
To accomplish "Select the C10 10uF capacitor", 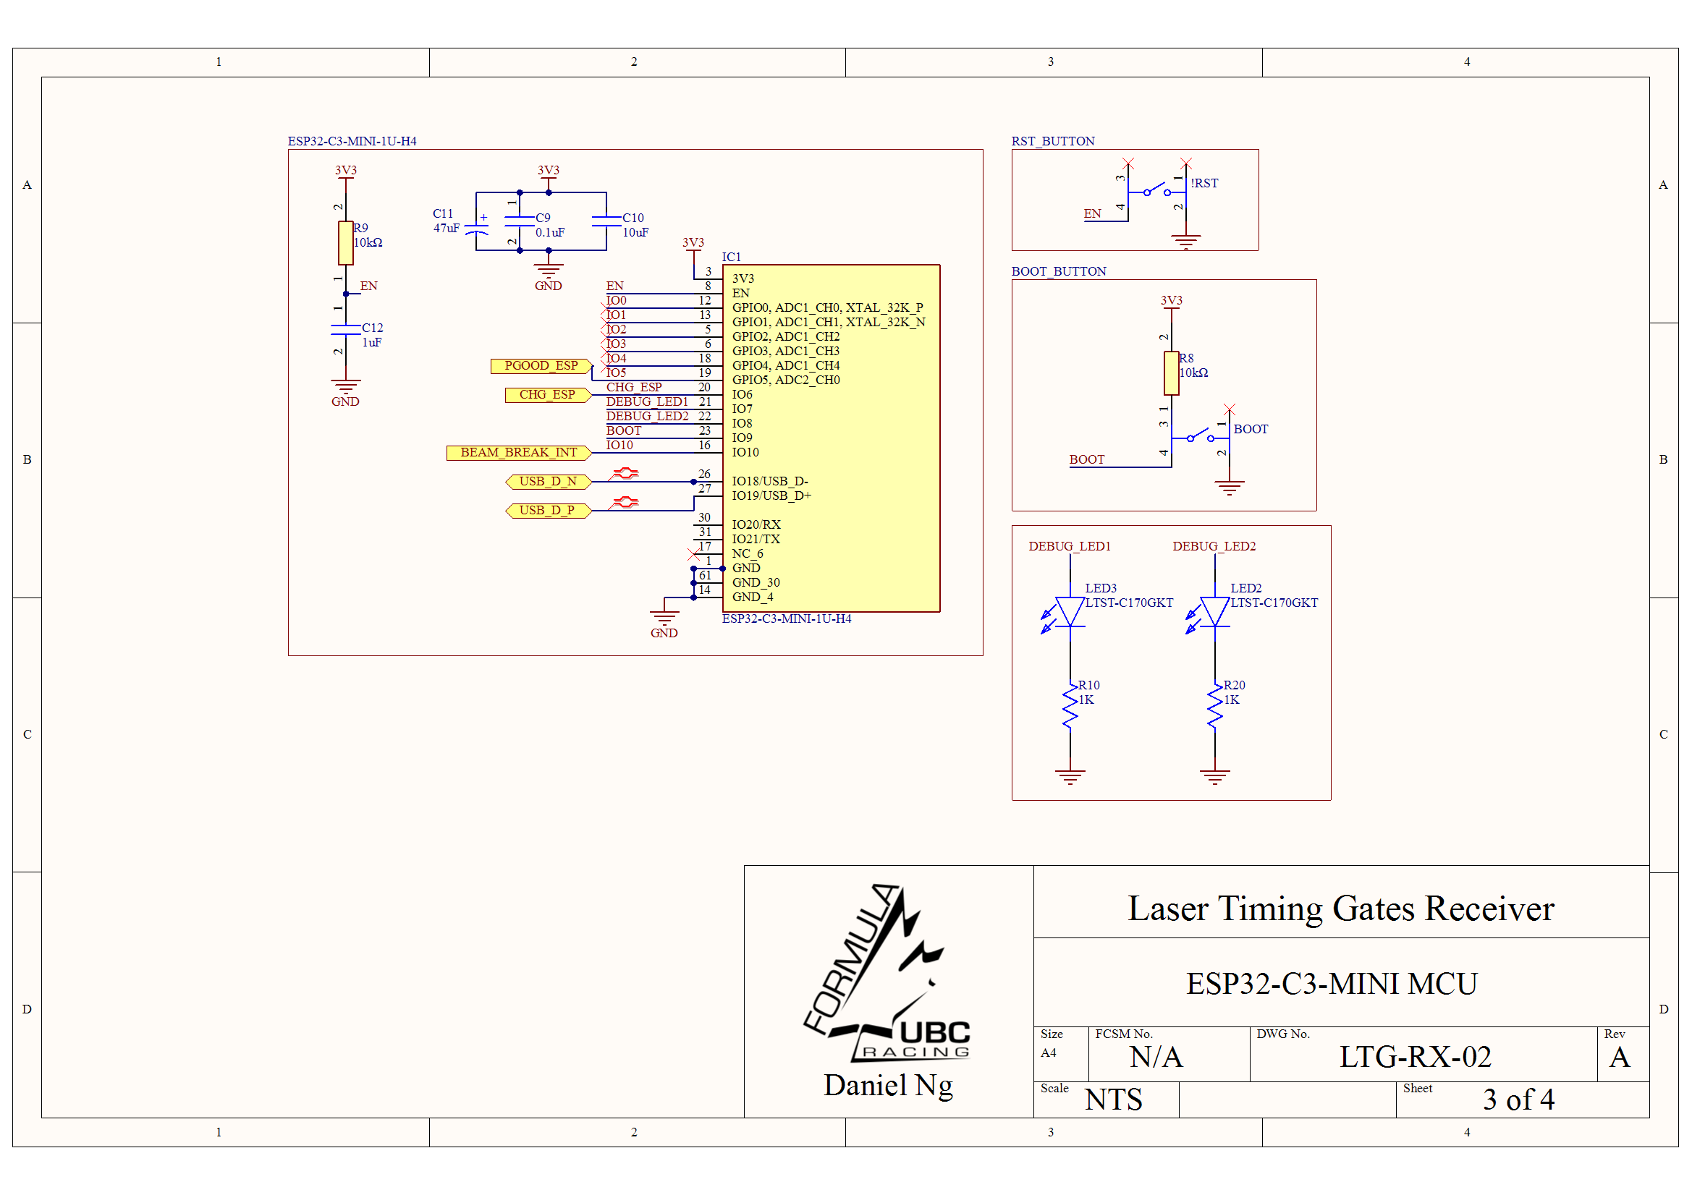I will click(x=606, y=221).
